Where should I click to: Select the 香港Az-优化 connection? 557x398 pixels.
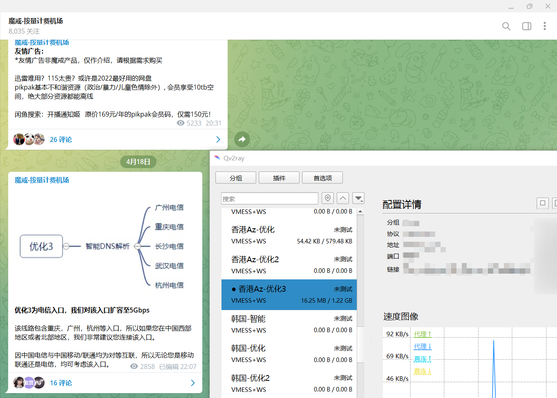click(289, 235)
